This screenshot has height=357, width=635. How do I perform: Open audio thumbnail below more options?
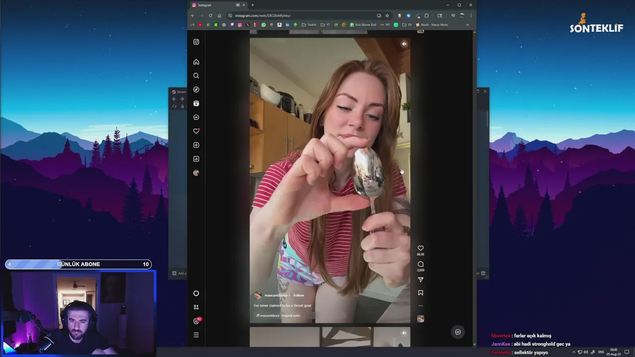click(x=421, y=319)
